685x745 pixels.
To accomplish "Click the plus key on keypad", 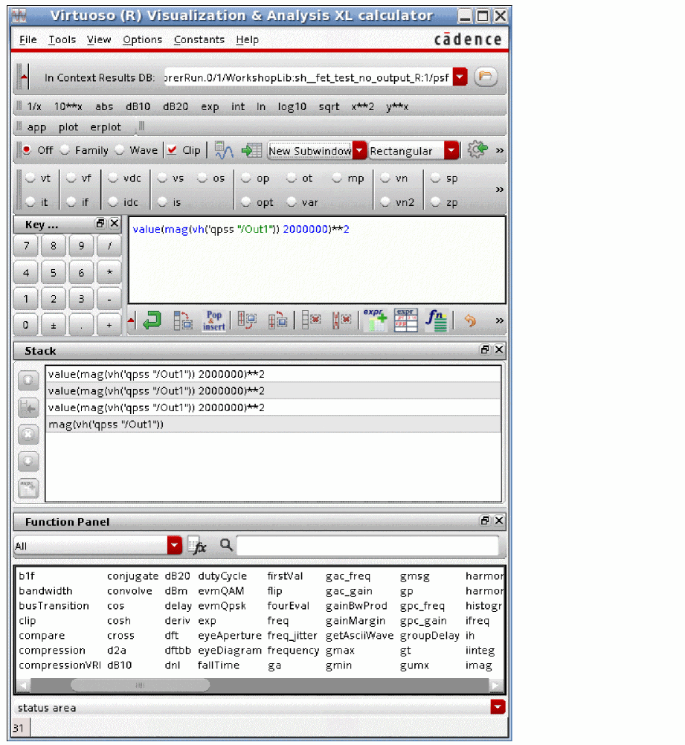I will coord(109,325).
